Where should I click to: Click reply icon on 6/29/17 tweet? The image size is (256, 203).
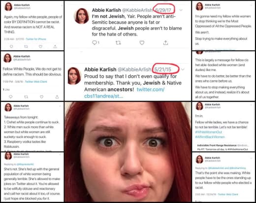(x=96, y=43)
